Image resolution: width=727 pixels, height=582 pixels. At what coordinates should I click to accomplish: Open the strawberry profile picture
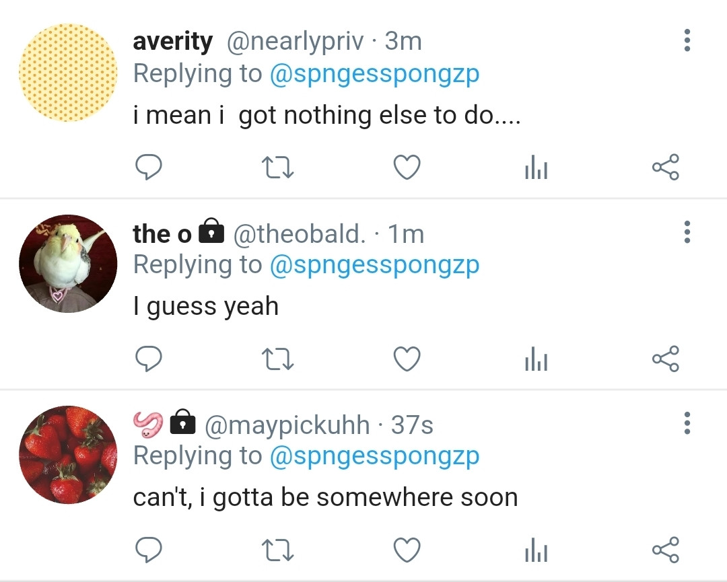(x=68, y=455)
